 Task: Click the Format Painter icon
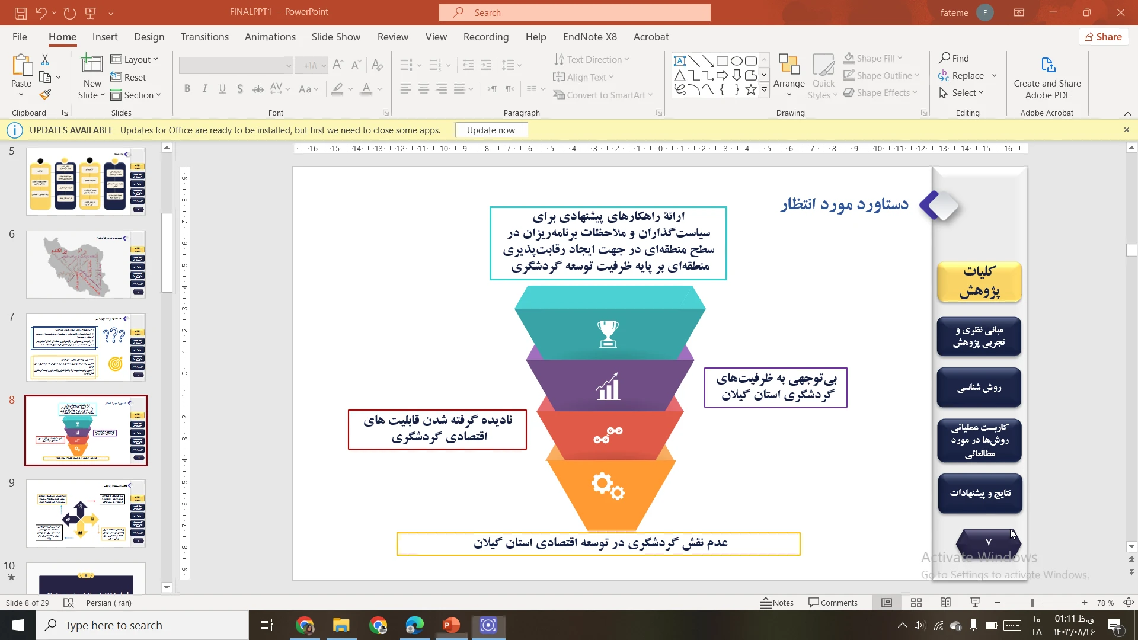(x=45, y=95)
